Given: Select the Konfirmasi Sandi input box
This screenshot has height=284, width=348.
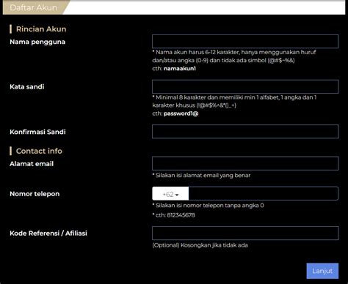Looking at the screenshot, I should pos(245,132).
